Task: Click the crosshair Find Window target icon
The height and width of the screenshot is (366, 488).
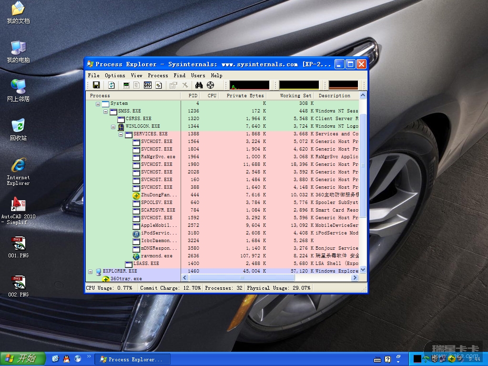Action: (210, 85)
